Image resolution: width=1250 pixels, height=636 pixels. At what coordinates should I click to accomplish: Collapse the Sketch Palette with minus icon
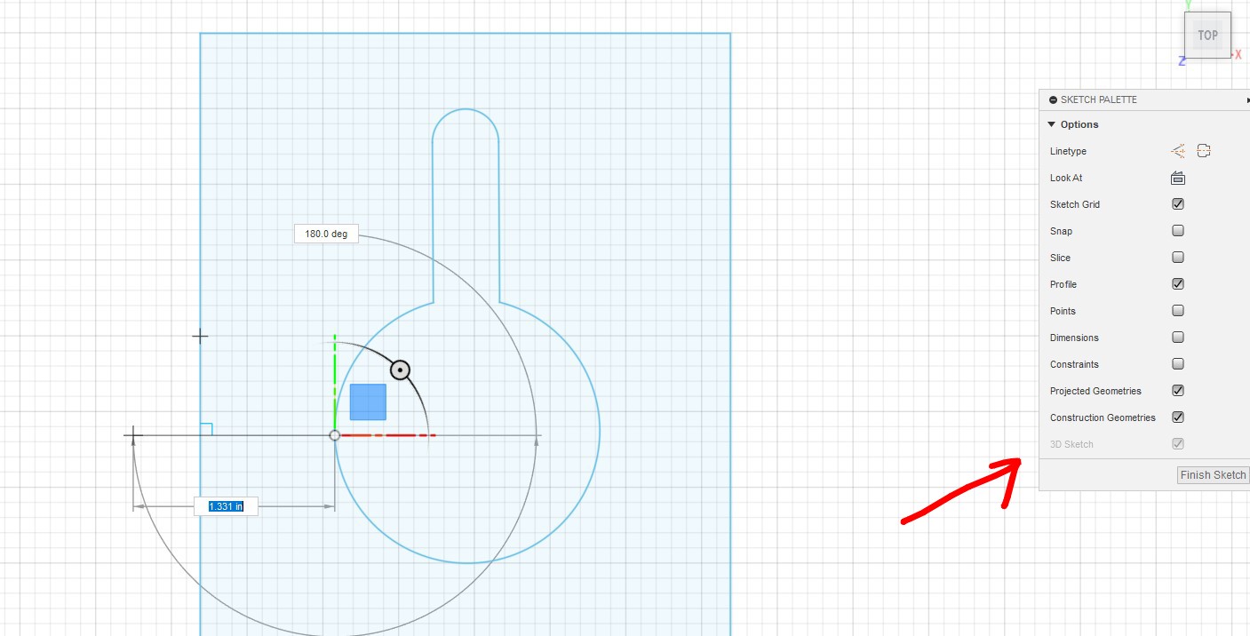(1053, 100)
